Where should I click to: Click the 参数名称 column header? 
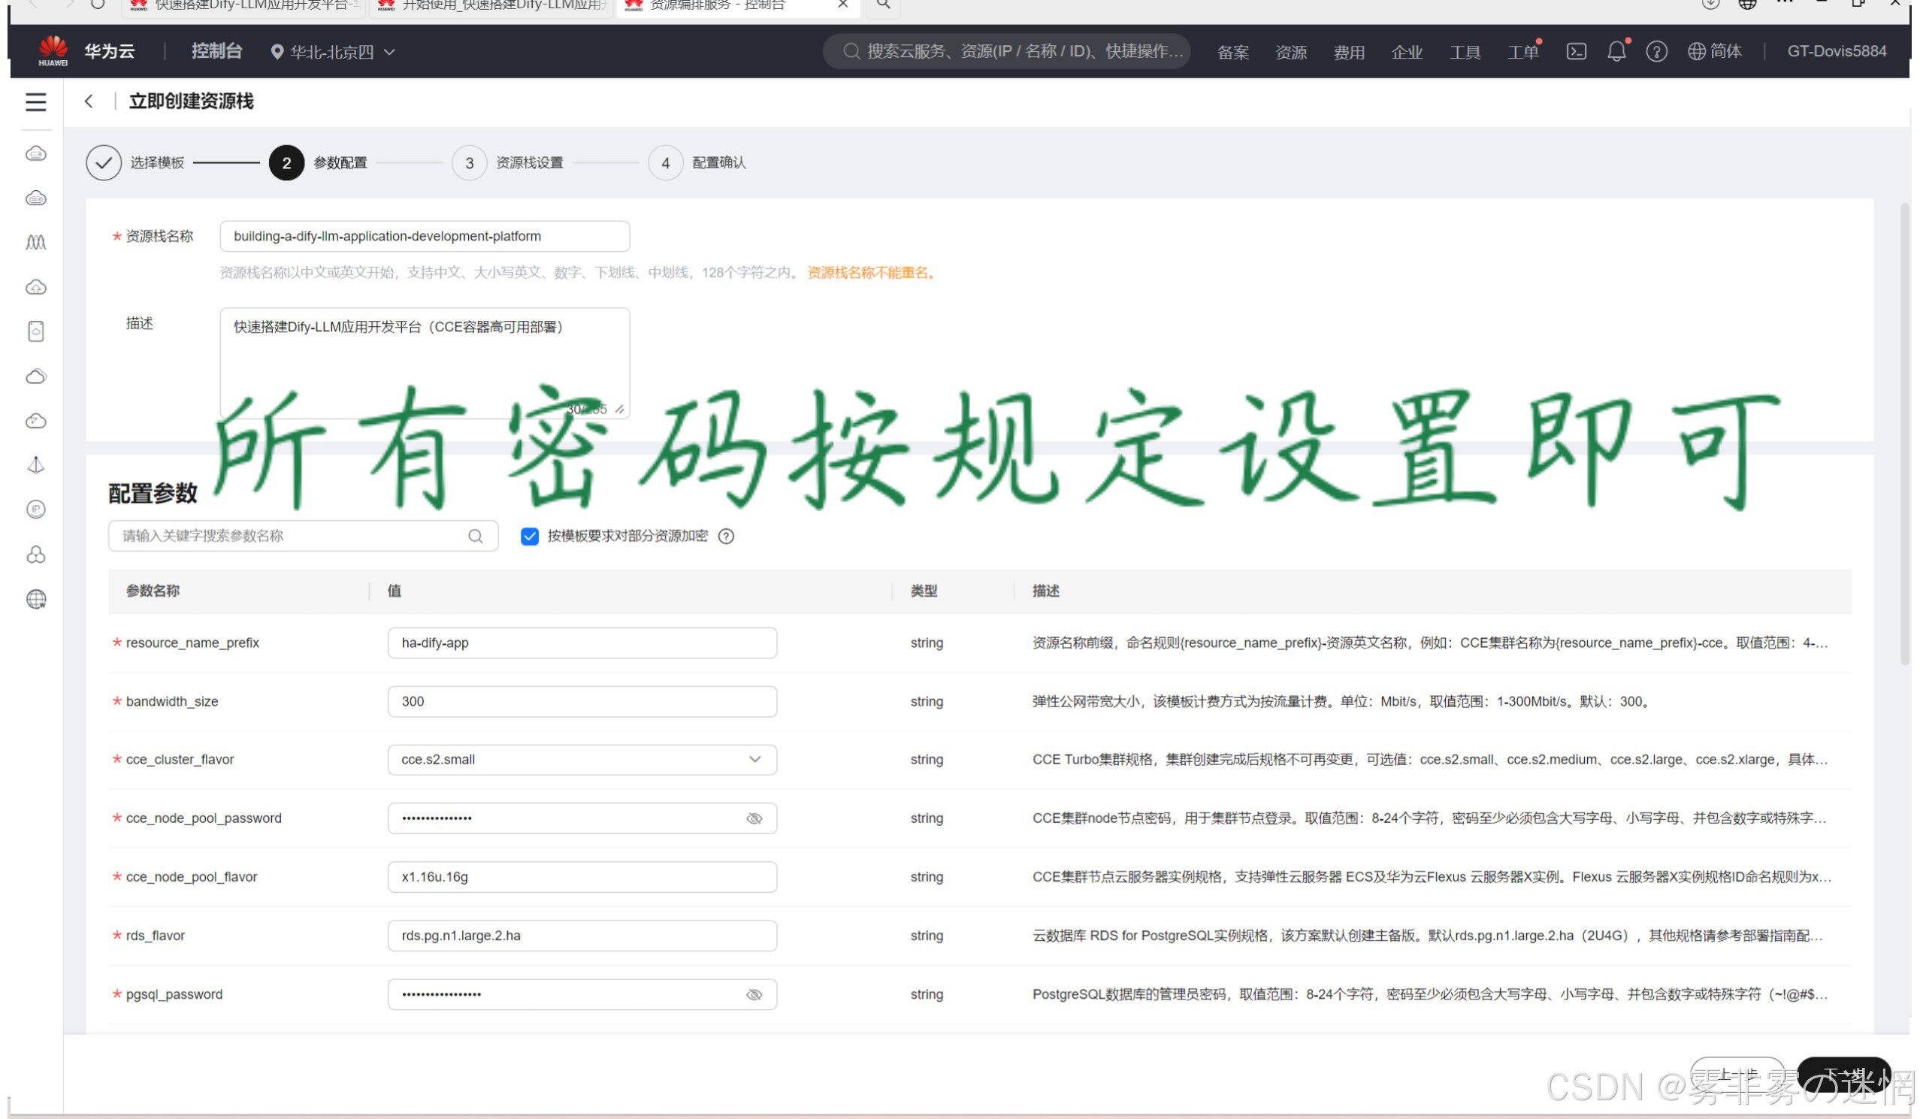click(x=153, y=591)
